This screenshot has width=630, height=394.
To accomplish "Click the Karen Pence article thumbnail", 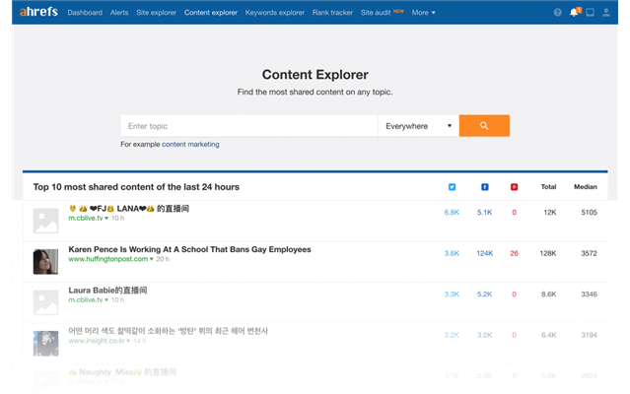I will (x=44, y=261).
